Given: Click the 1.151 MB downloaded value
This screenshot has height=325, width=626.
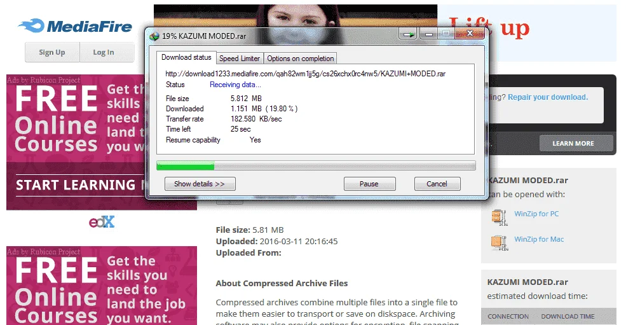Looking at the screenshot, I should pos(264,109).
